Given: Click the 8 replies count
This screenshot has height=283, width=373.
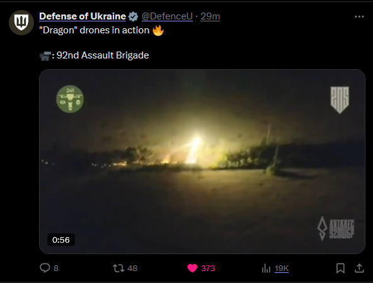Looking at the screenshot, I should pos(56,269).
